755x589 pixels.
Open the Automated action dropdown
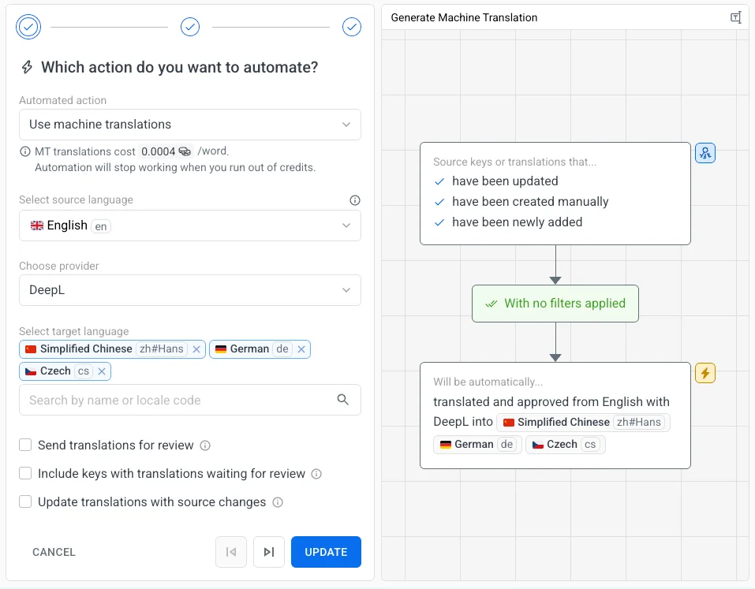[189, 125]
